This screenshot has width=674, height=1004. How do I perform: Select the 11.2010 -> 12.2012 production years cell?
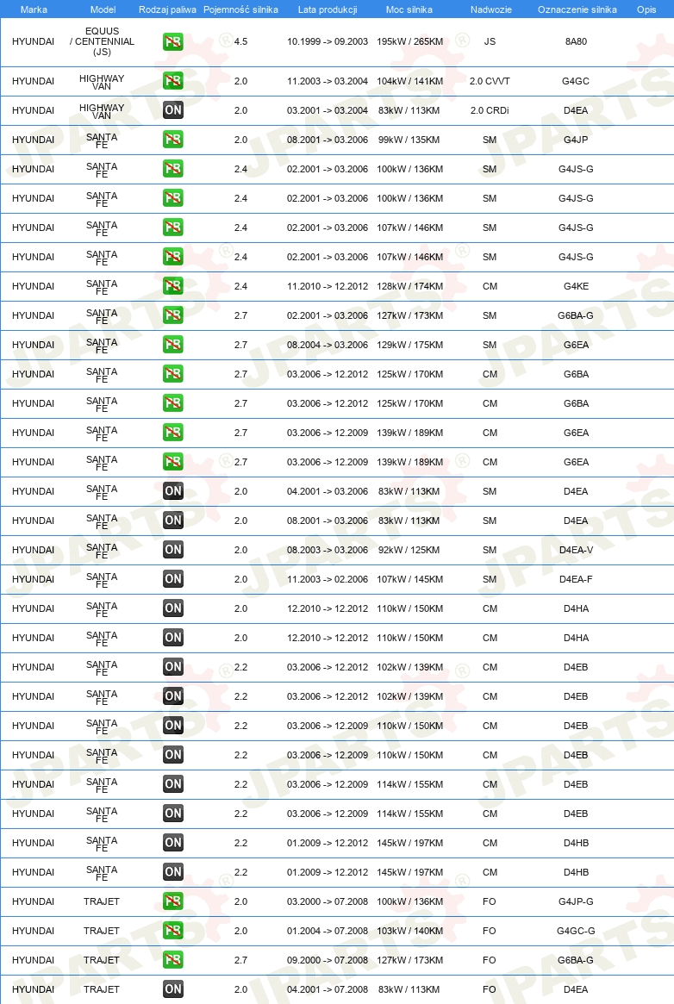click(327, 286)
